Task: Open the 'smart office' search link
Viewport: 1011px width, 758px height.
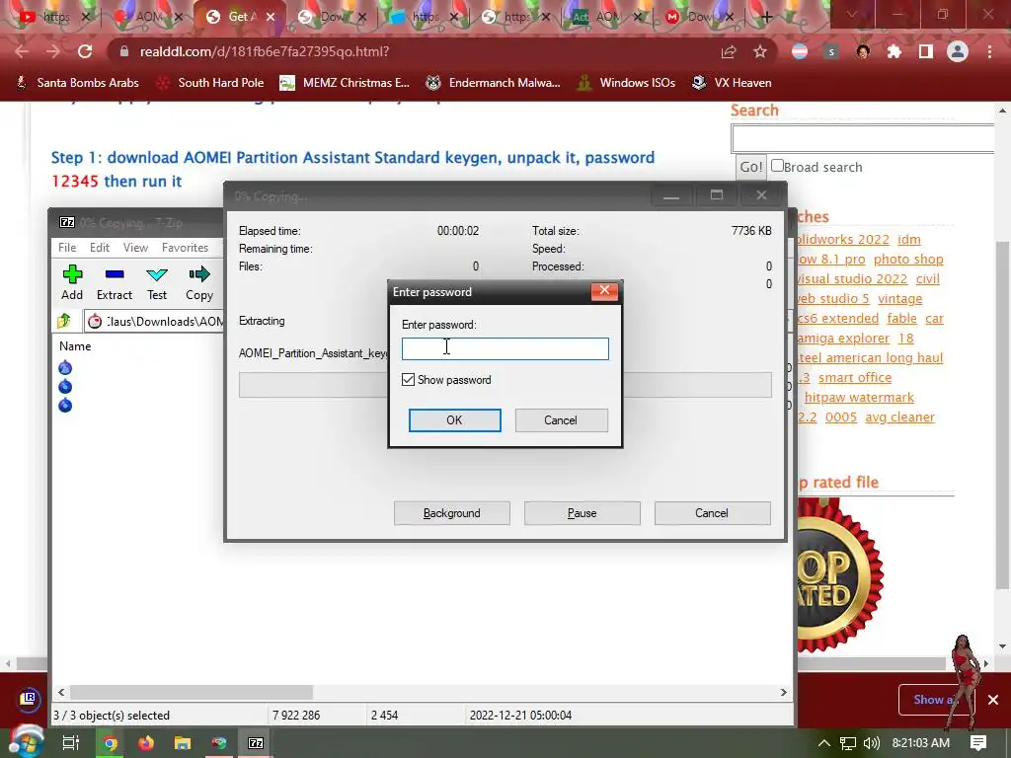Action: coord(855,378)
